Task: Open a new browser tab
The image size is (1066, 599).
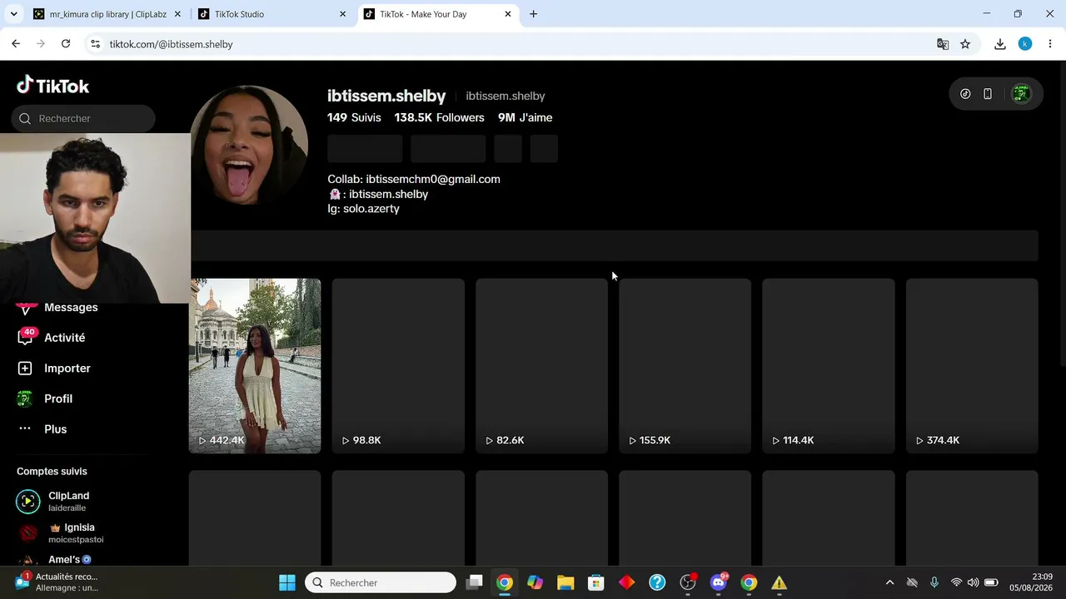Action: [533, 14]
